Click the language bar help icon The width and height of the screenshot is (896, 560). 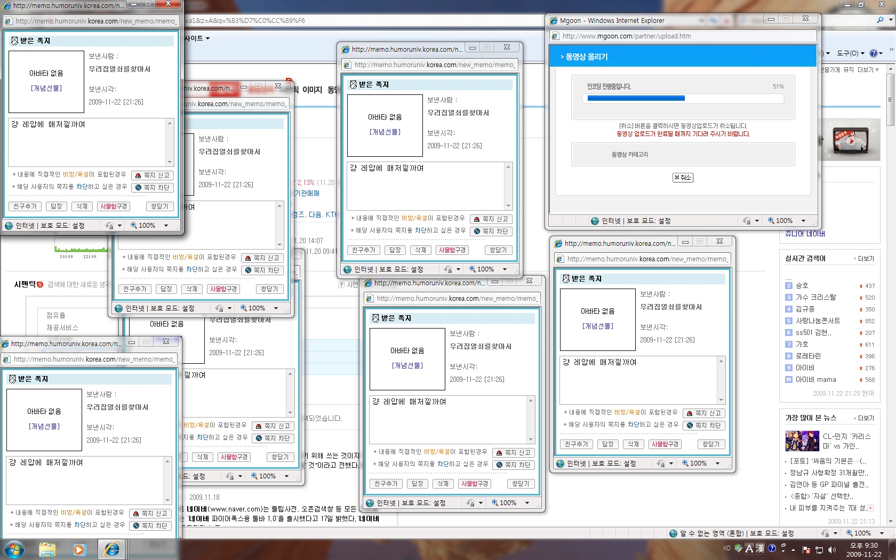coord(772,548)
